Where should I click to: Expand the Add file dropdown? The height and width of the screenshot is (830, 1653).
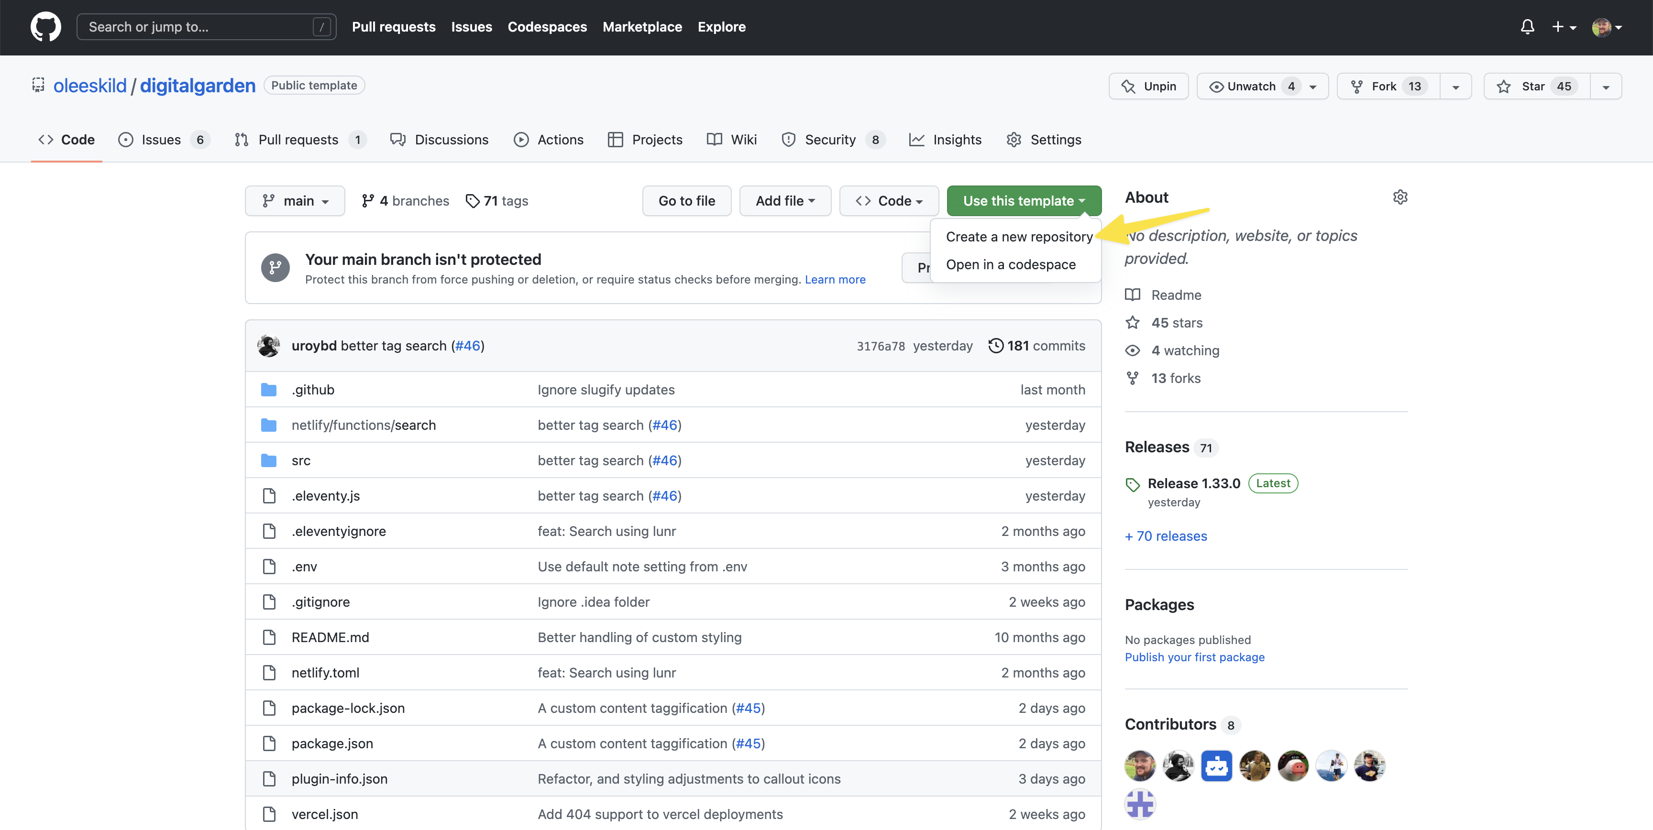coord(785,200)
